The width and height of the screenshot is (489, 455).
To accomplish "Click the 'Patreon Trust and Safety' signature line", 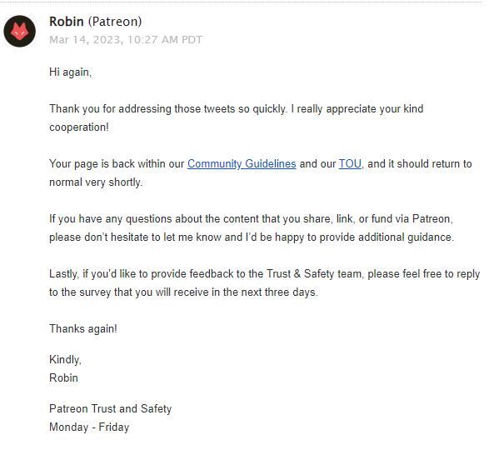I will coord(111,409).
